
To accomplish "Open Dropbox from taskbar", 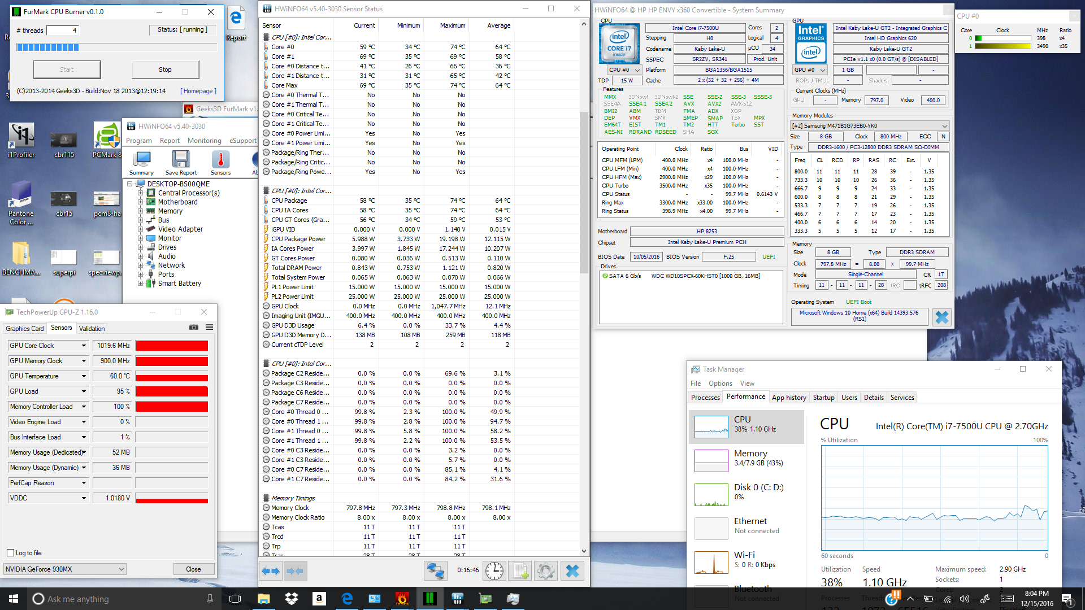I will [x=292, y=599].
